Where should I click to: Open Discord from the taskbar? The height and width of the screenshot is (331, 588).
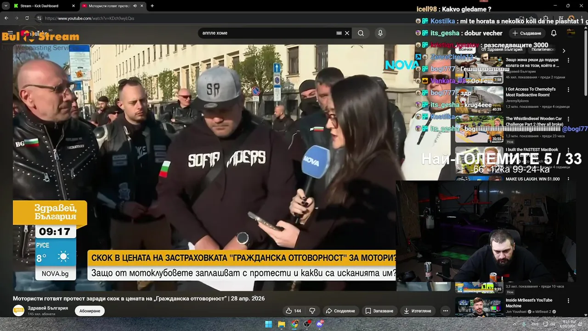point(320,324)
